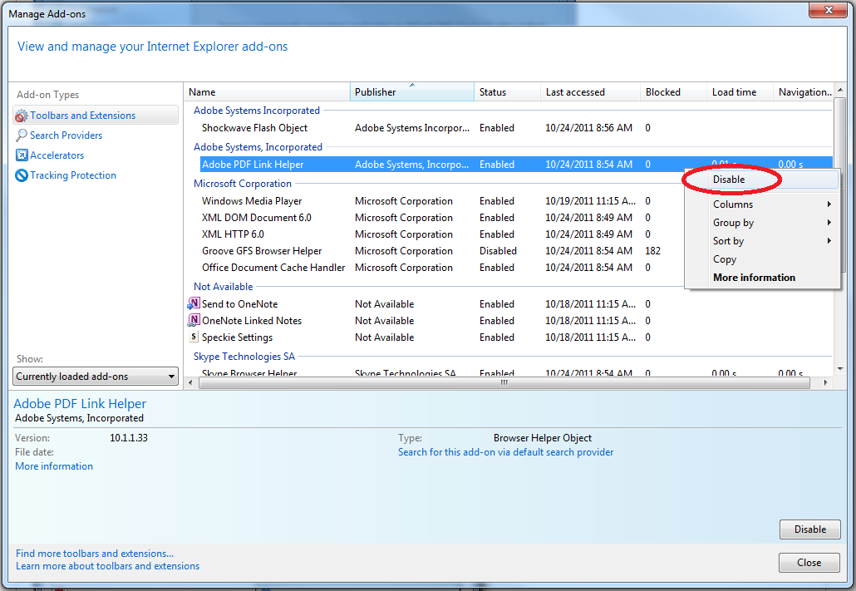This screenshot has height=591, width=856.
Task: Click the Speckie Settings icon
Action: tap(194, 337)
